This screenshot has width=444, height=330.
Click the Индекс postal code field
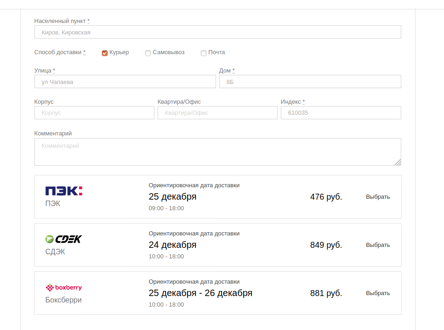pos(341,113)
